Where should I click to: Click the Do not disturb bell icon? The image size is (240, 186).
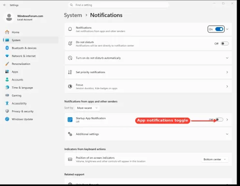click(70, 43)
